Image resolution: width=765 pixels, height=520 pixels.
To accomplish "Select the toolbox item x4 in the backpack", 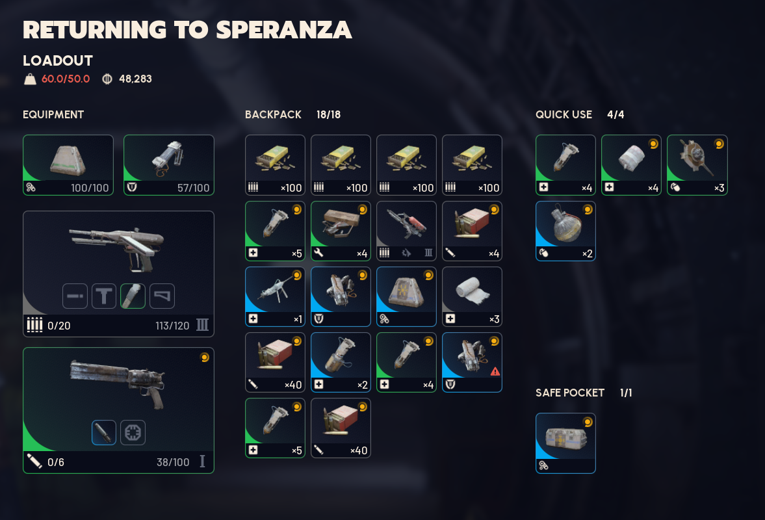I will 341,231.
